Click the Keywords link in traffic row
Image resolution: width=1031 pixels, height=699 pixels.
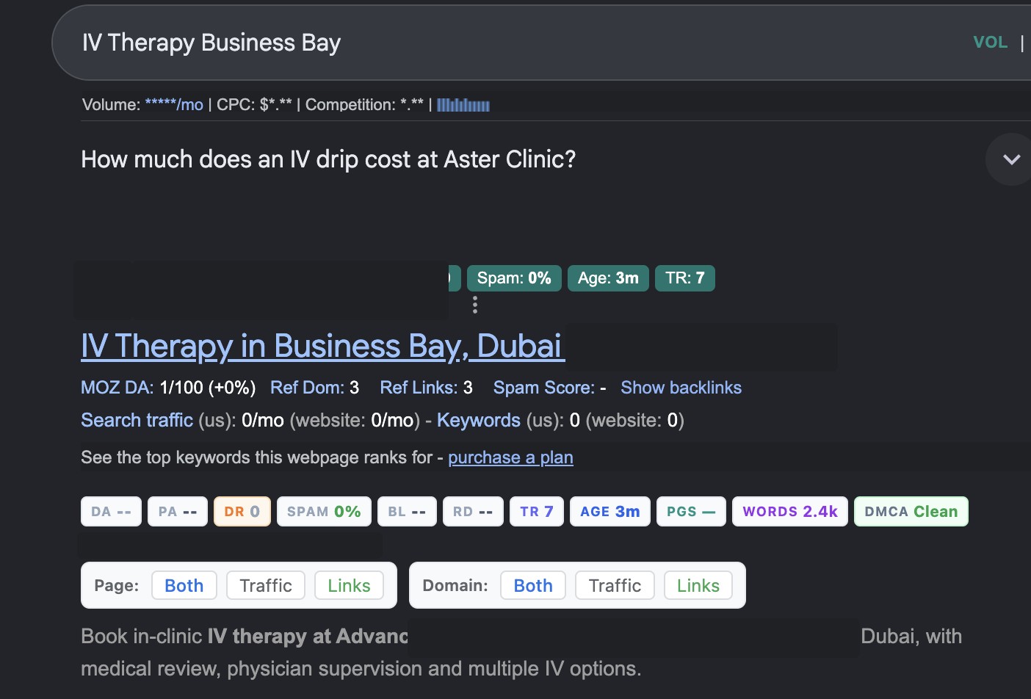tap(478, 420)
